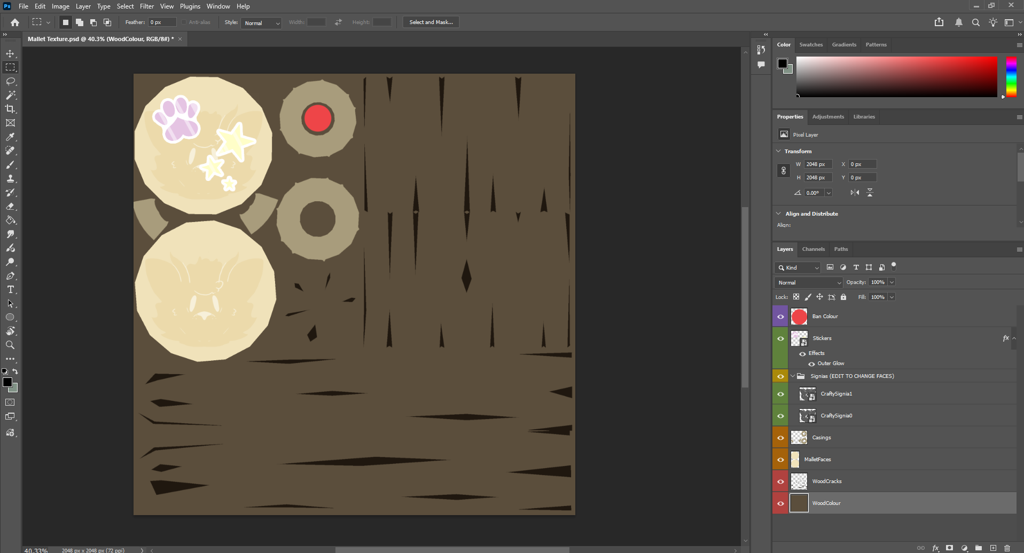The height and width of the screenshot is (553, 1024).
Task: Pick the Brush tool
Action: pos(10,165)
